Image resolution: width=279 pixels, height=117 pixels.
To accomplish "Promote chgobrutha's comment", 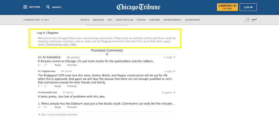I will 72,86.
